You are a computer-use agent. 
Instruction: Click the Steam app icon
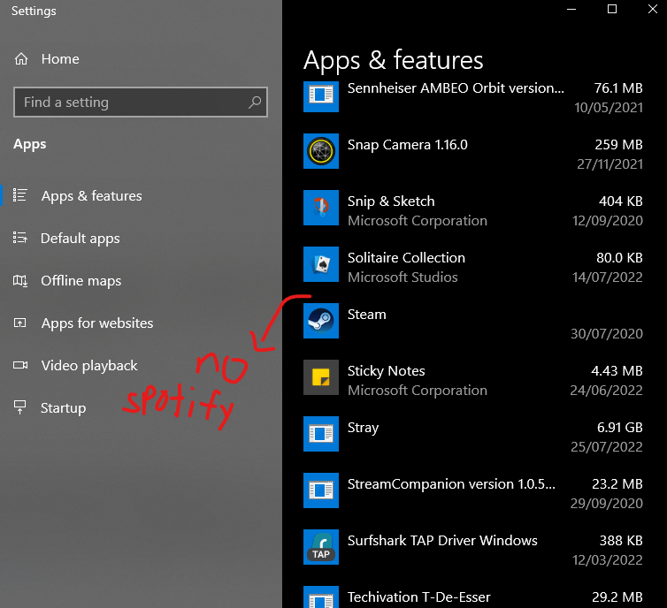point(321,321)
